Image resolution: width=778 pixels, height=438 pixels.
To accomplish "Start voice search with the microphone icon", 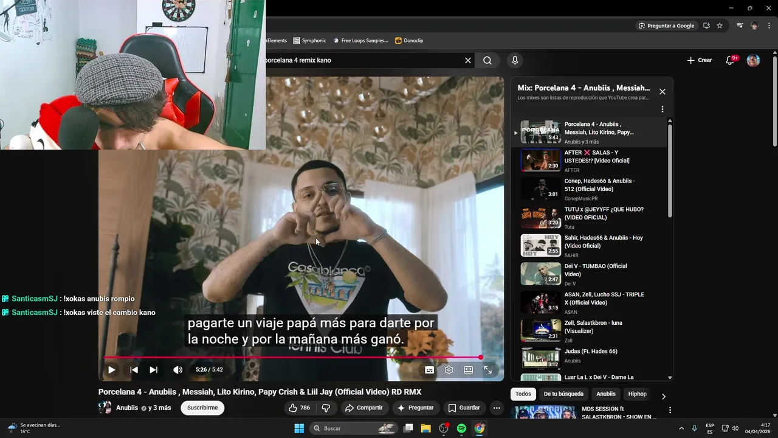I will click(x=515, y=60).
